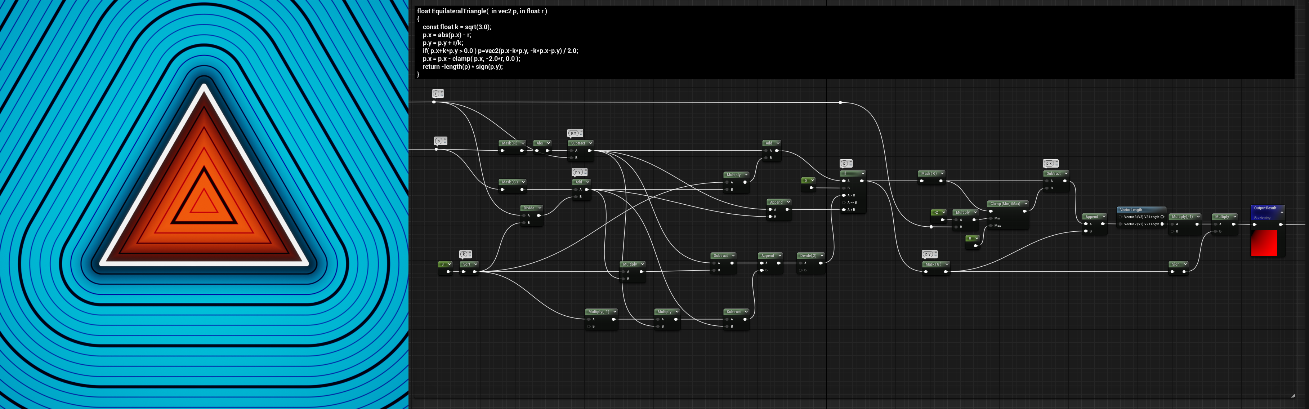Collapse the Clamp (Min)(Max) node chevron
This screenshot has height=409, width=1309.
(x=1026, y=204)
